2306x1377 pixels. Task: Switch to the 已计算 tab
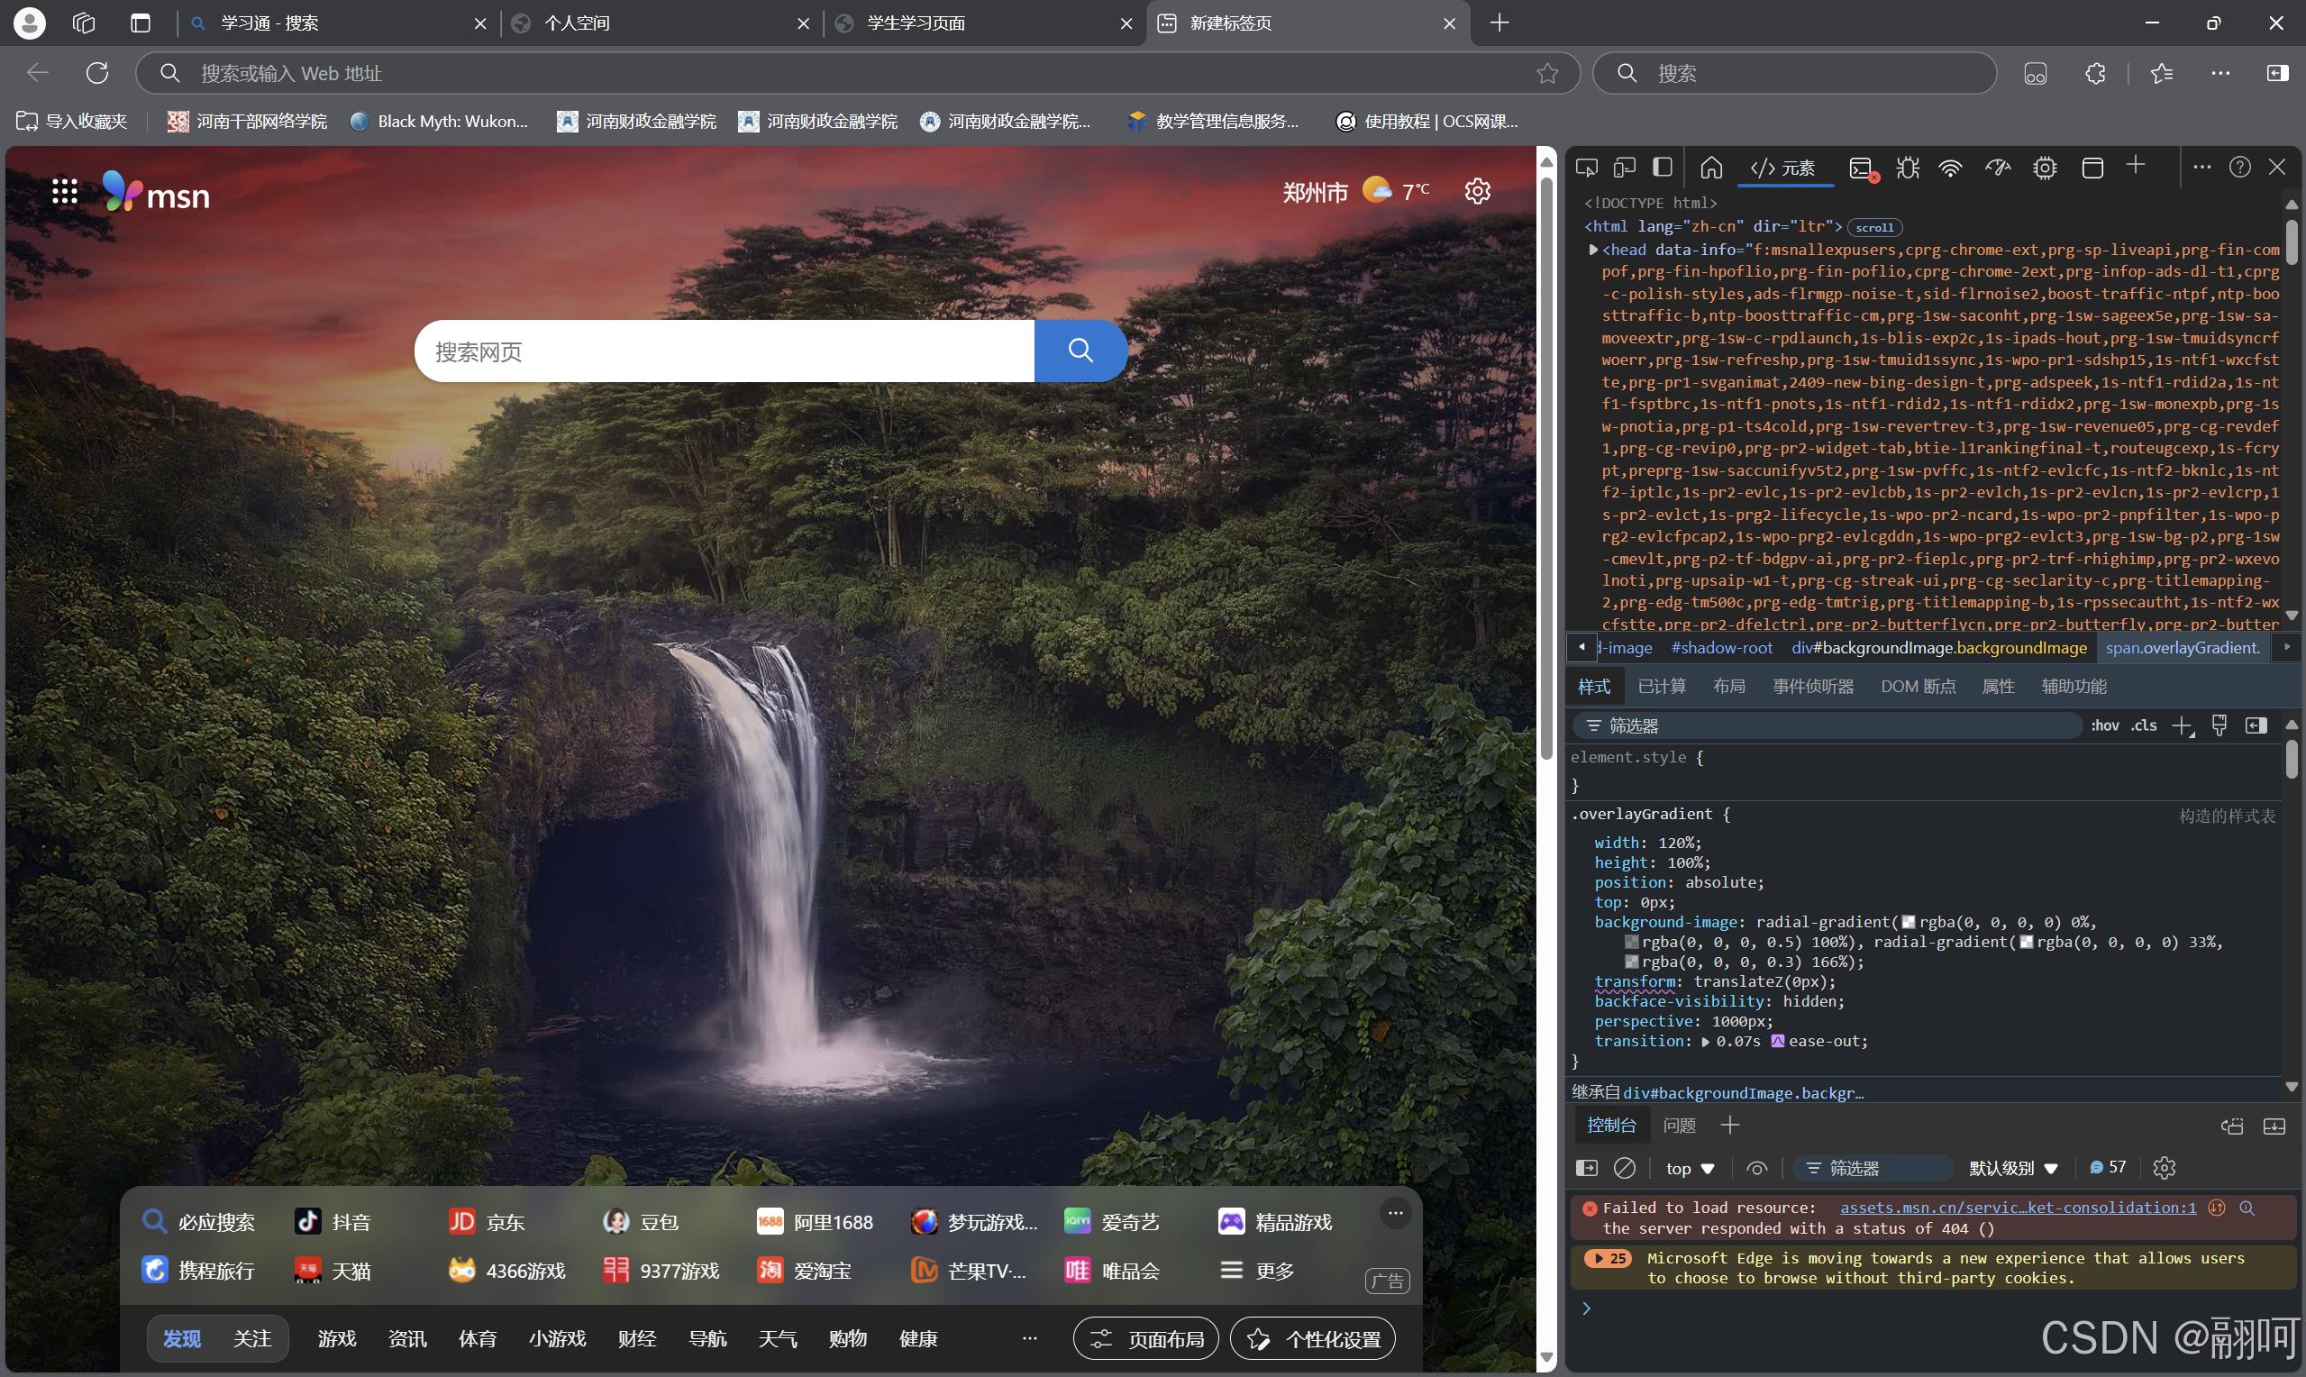pyautogui.click(x=1662, y=687)
